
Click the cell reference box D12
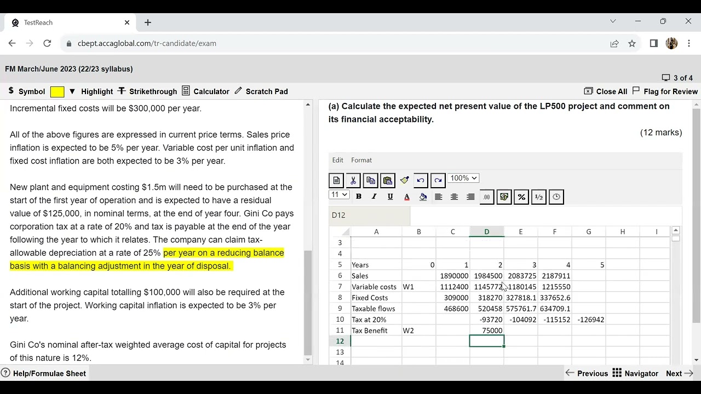pyautogui.click(x=370, y=215)
